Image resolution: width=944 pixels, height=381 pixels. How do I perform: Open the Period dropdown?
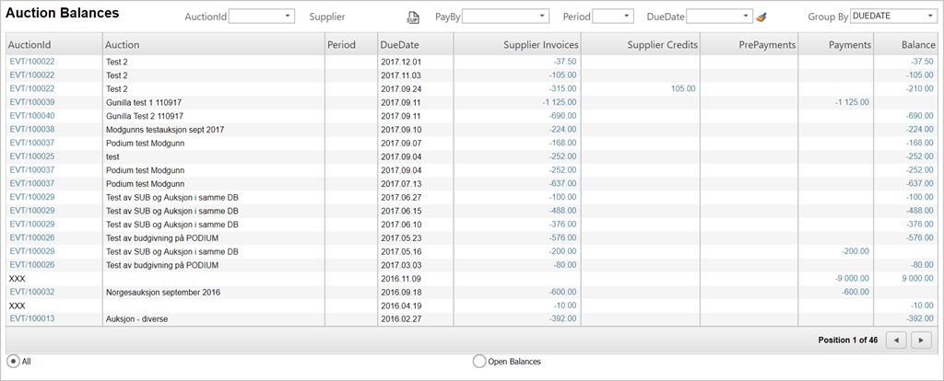click(x=626, y=17)
